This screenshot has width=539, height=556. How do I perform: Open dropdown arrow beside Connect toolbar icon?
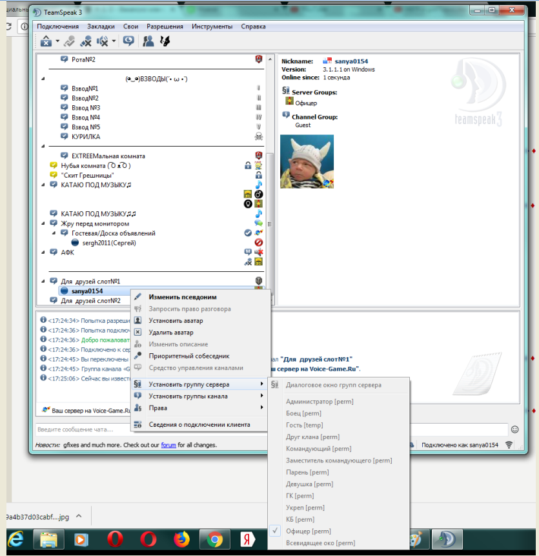[x=57, y=41]
